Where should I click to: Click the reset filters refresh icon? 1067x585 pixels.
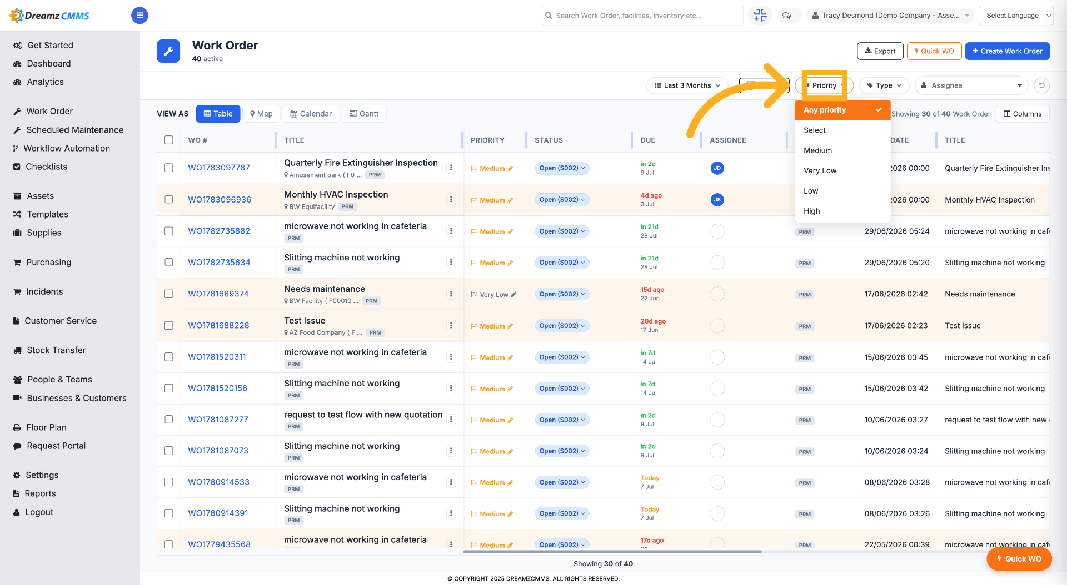click(1041, 85)
